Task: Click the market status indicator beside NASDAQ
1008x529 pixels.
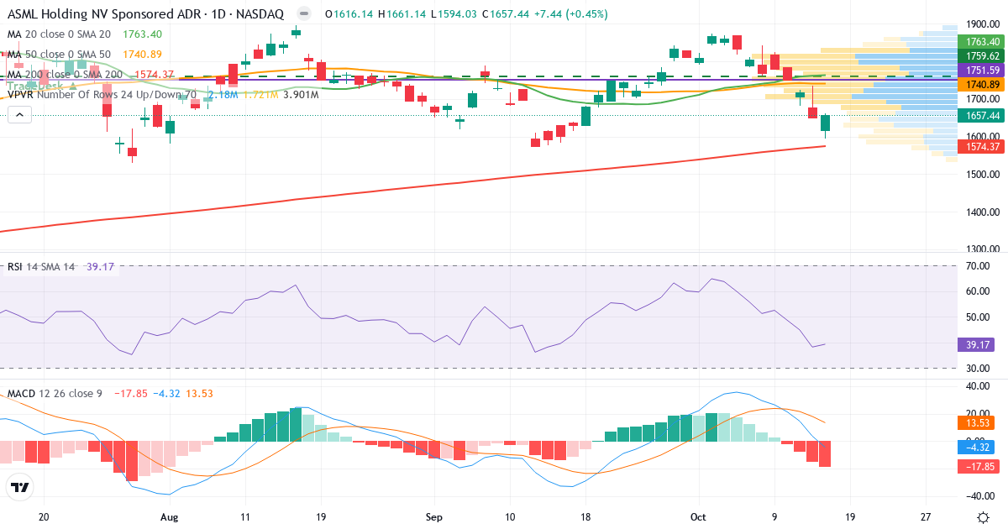Action: coord(305,14)
